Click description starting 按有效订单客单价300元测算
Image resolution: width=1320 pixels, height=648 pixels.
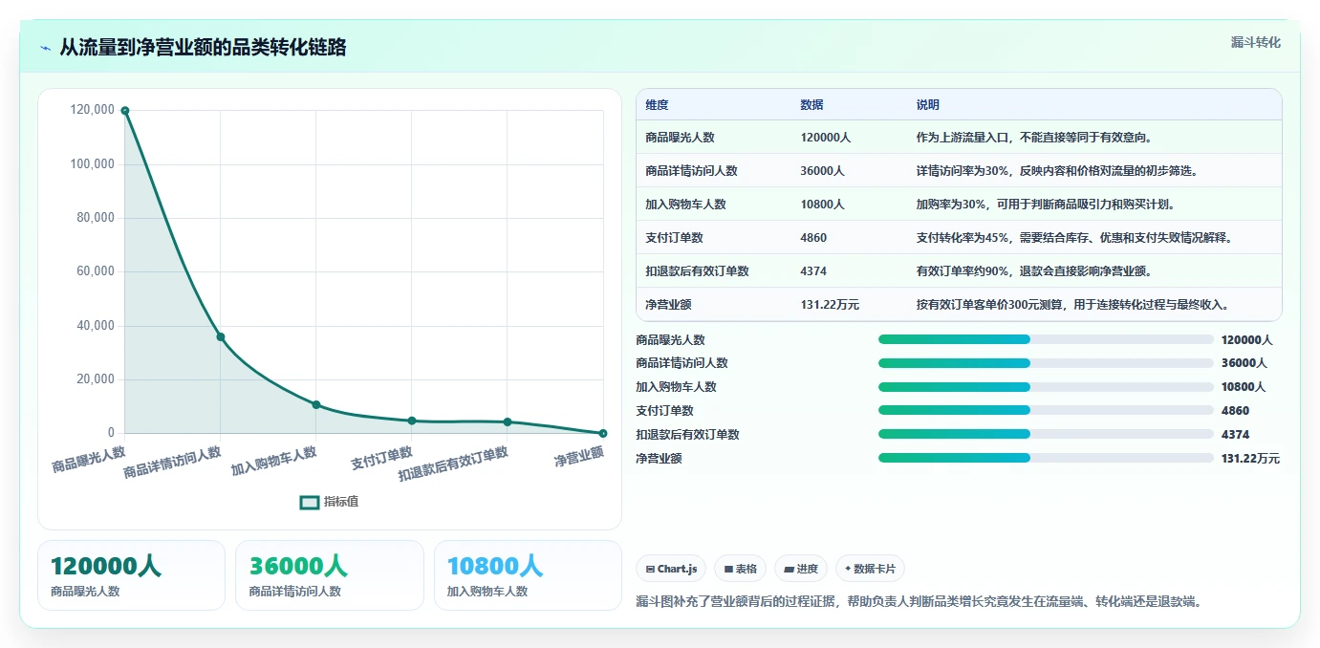1072,305
